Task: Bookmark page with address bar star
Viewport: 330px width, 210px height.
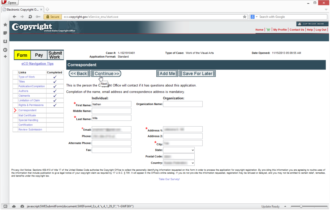Action: pyautogui.click(x=244, y=17)
